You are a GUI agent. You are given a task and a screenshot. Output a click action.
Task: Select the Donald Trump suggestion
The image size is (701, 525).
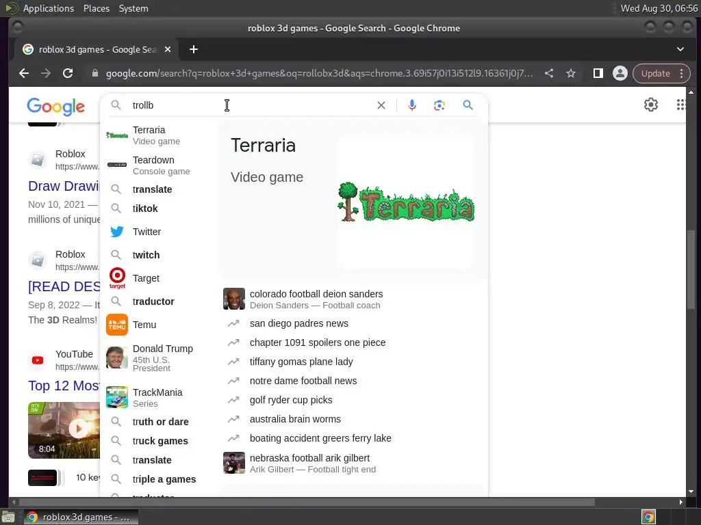coord(160,358)
